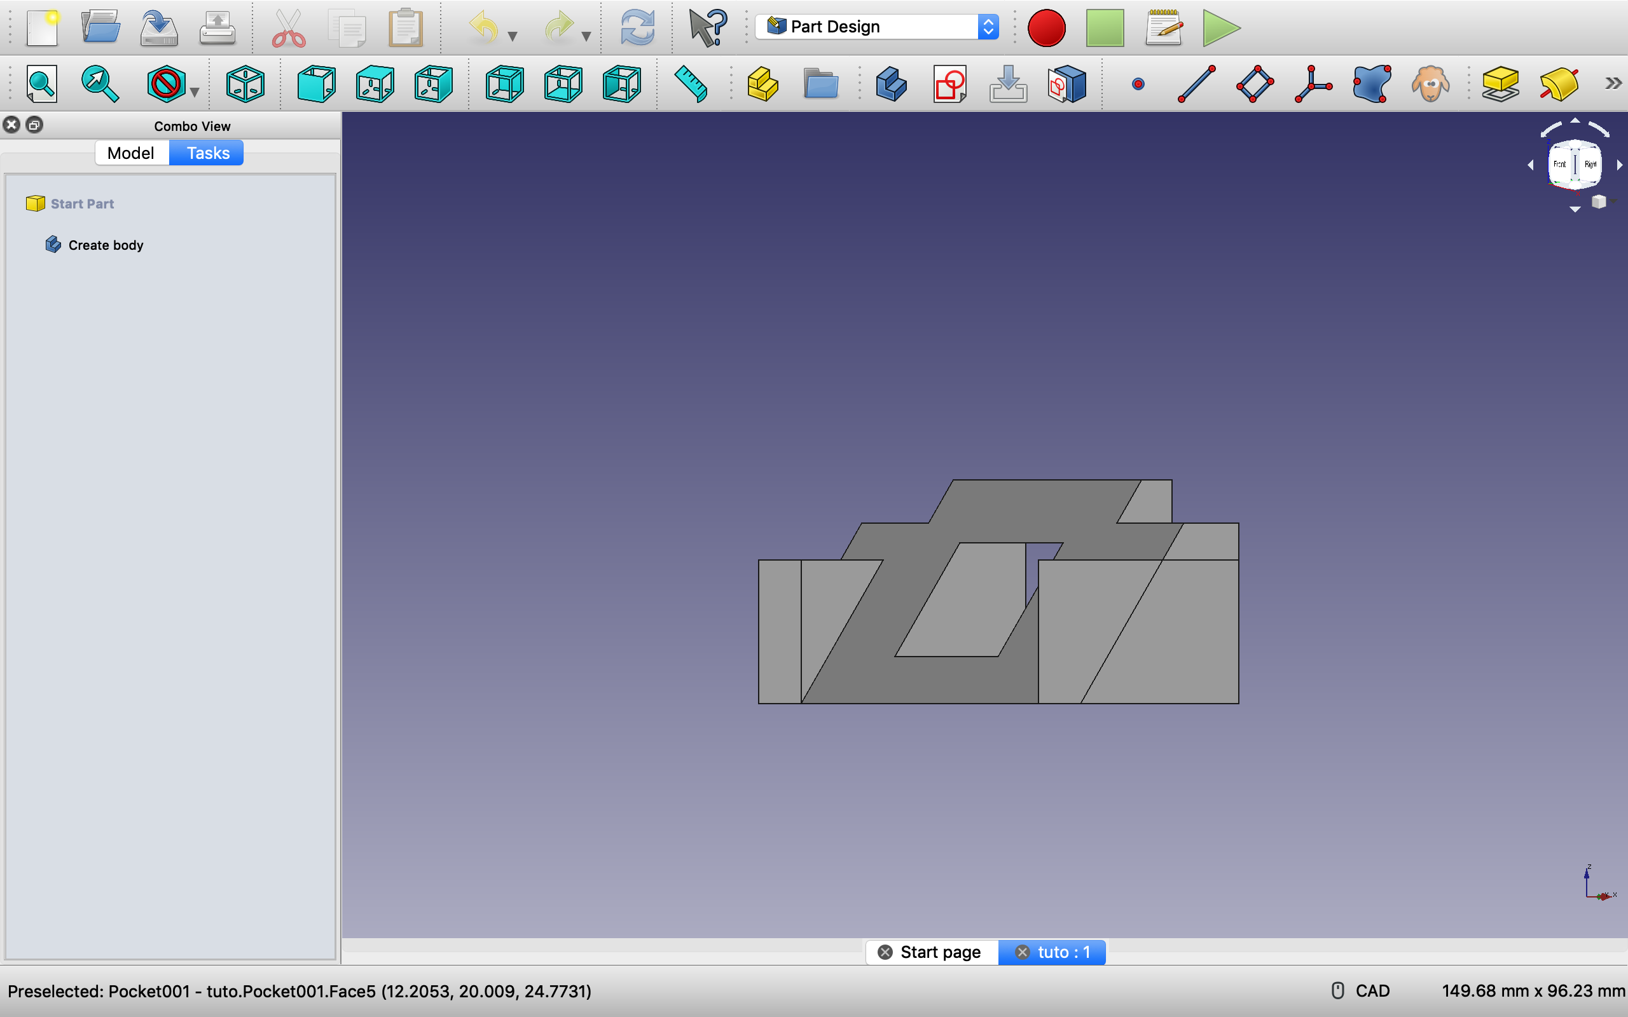Click the What's This help cursor

click(708, 27)
